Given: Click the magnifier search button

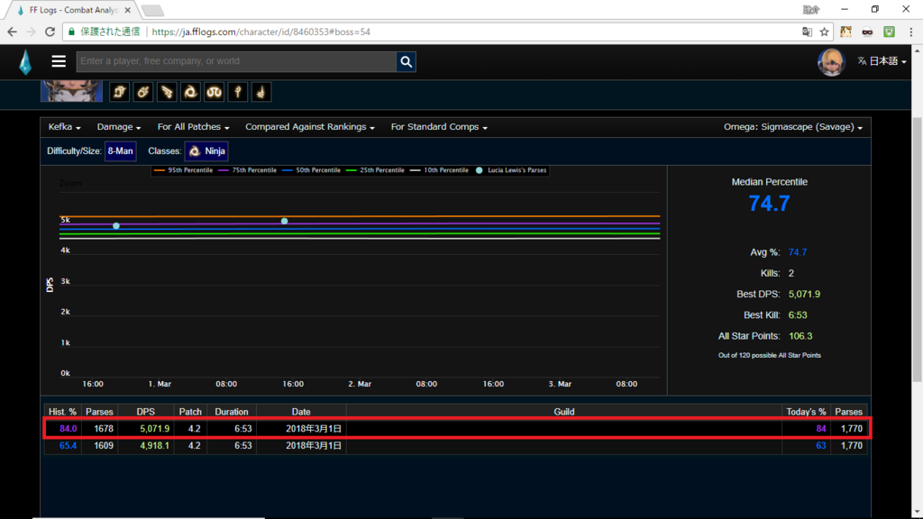Looking at the screenshot, I should pyautogui.click(x=407, y=61).
